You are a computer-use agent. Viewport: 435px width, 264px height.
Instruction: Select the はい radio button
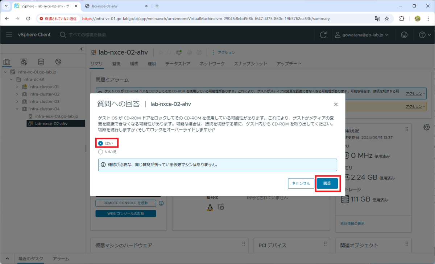coord(101,143)
